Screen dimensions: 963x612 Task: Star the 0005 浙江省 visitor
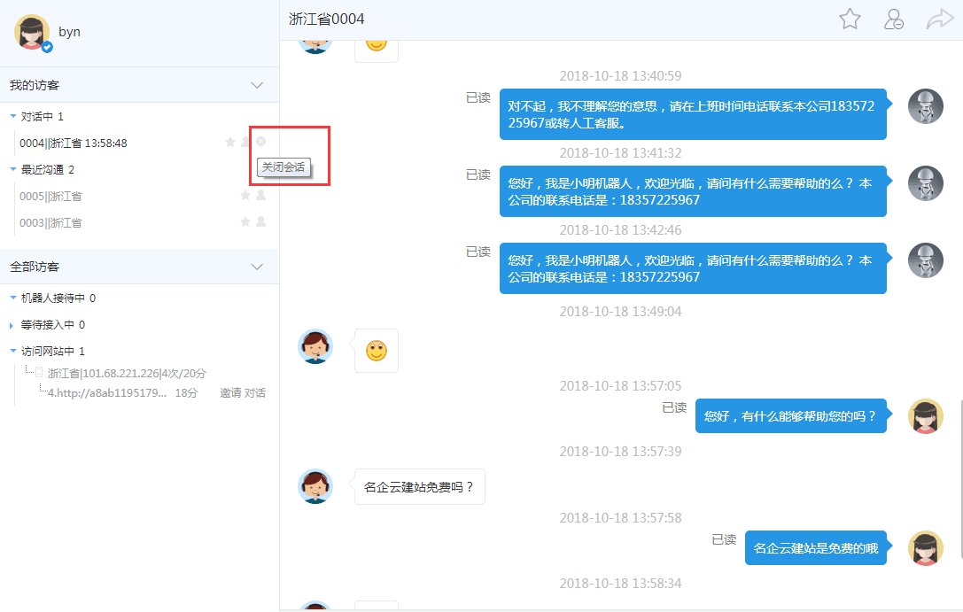[x=245, y=196]
